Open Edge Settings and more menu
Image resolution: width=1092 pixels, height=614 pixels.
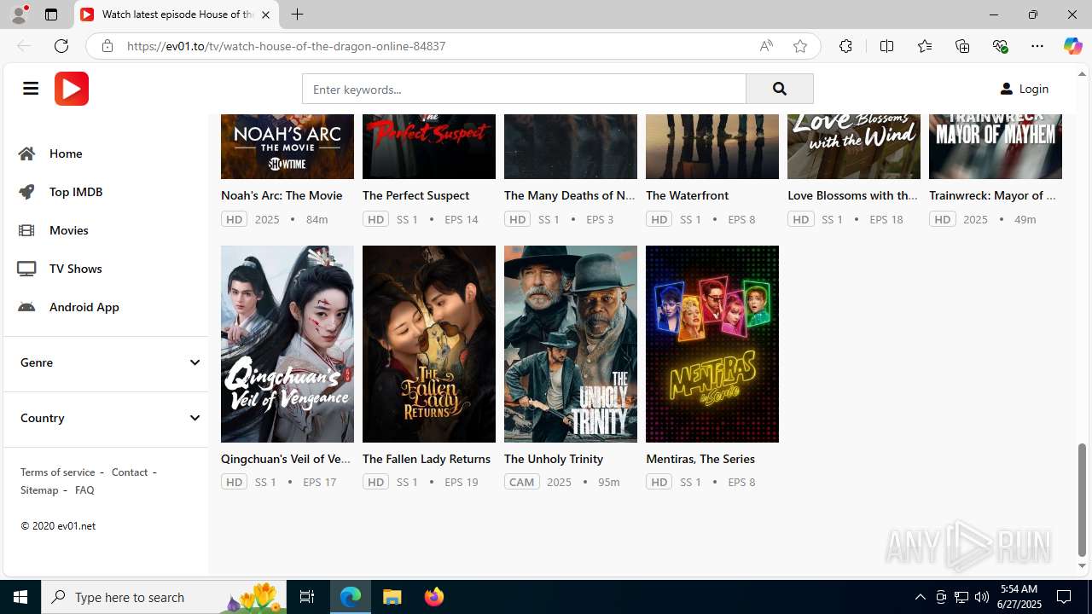1037,46
